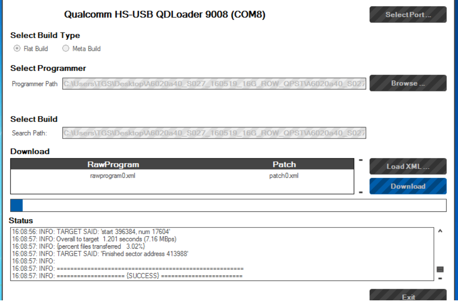The width and height of the screenshot is (458, 305).
Task: Click the dash icon left of Download
Action: pos(361,192)
